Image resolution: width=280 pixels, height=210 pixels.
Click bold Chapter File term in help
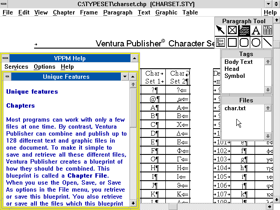88,175
